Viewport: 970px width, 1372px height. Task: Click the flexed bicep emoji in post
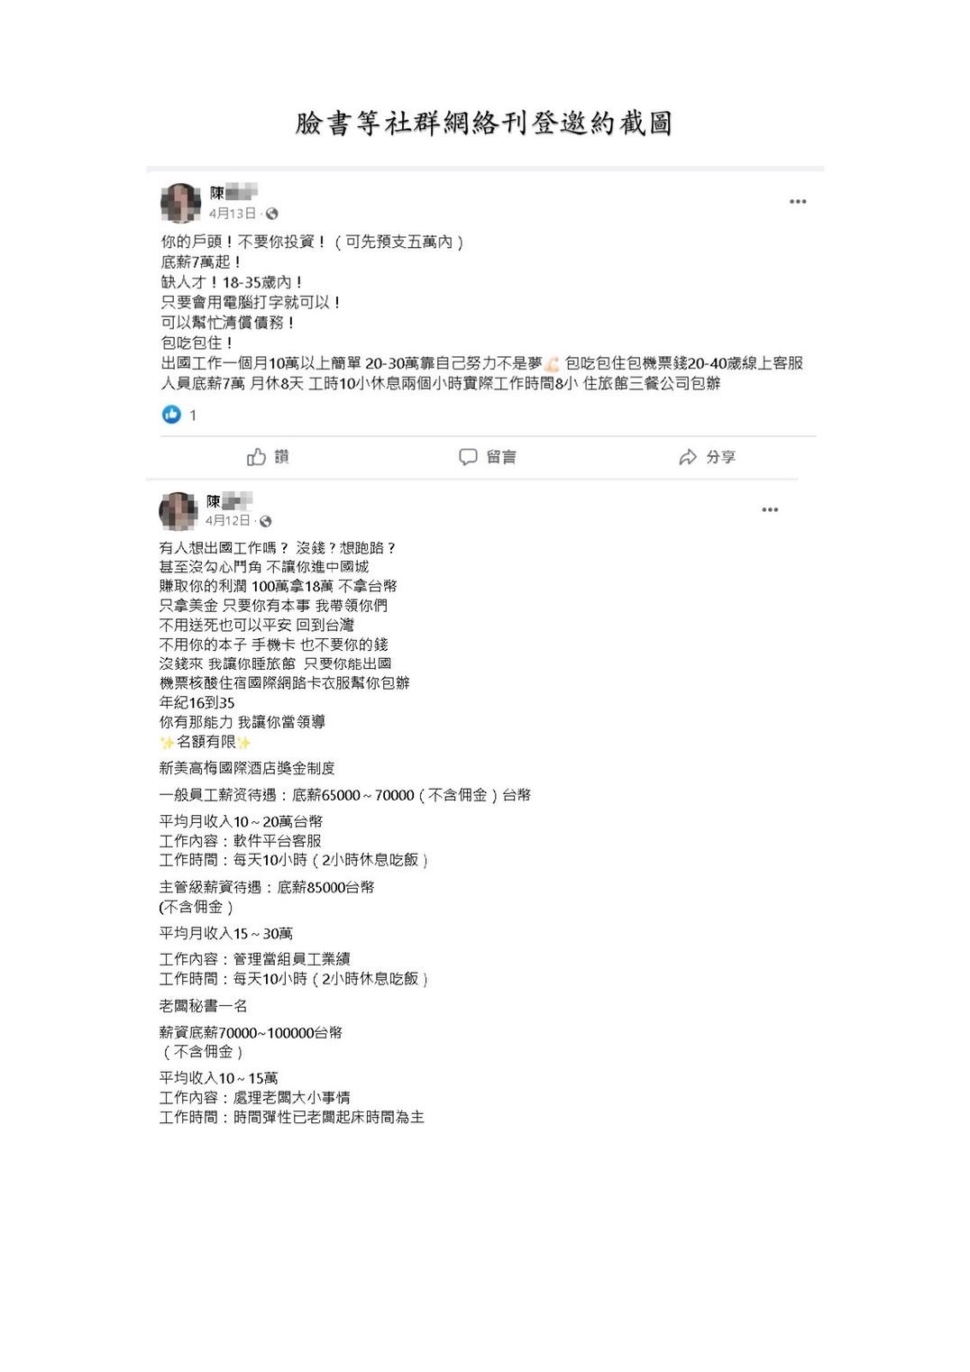552,364
